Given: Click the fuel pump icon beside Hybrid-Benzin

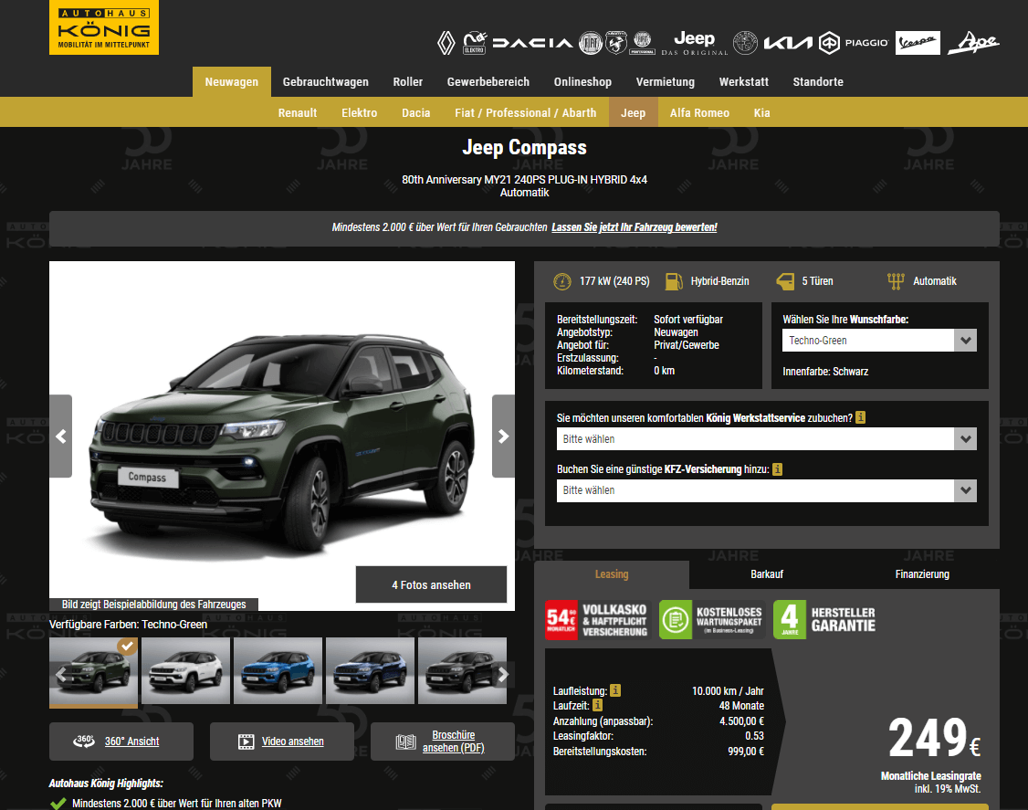Looking at the screenshot, I should point(674,281).
